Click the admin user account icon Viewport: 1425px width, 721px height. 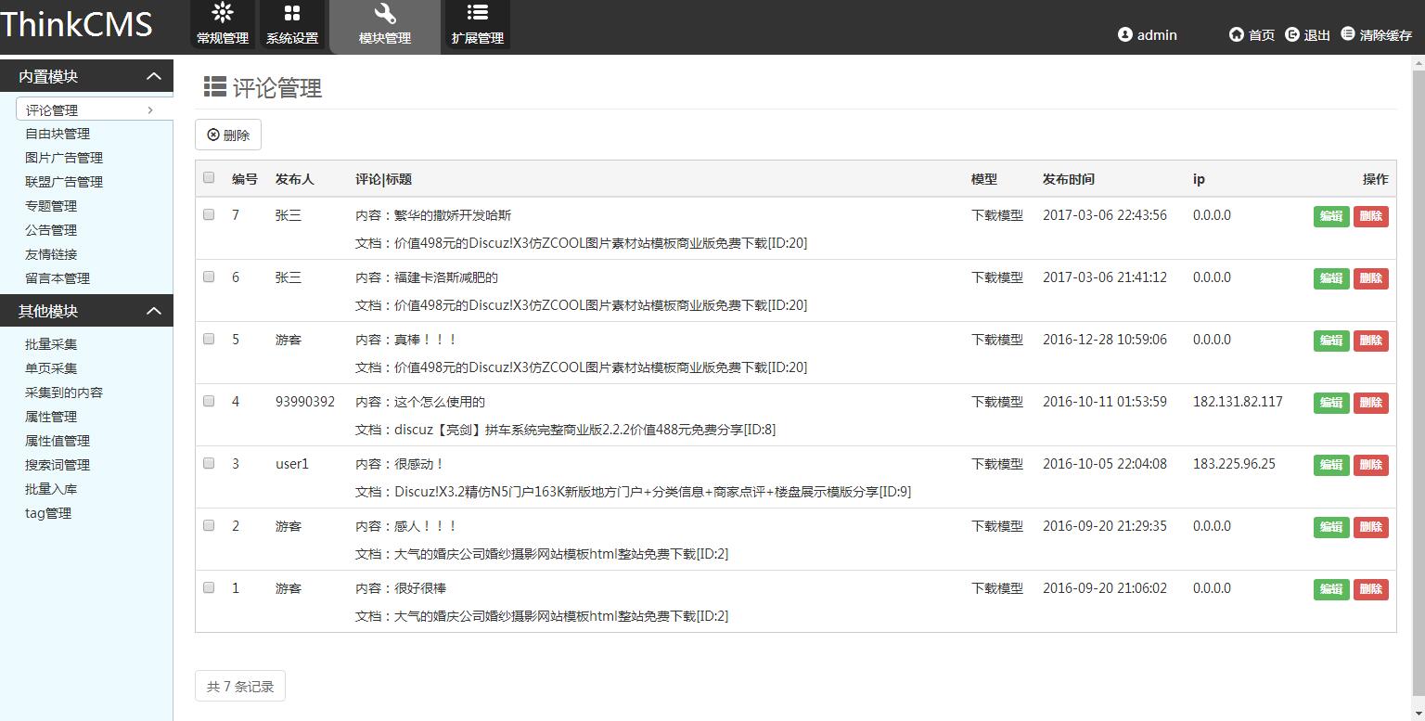point(1124,34)
